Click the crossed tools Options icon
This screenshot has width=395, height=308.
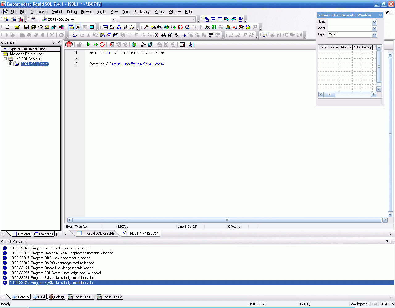(x=241, y=27)
